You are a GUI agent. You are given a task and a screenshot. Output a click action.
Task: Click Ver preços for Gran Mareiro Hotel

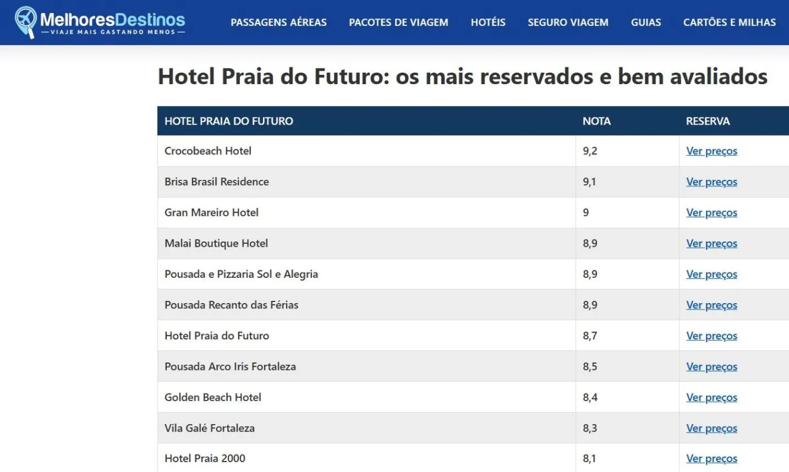pyautogui.click(x=711, y=212)
